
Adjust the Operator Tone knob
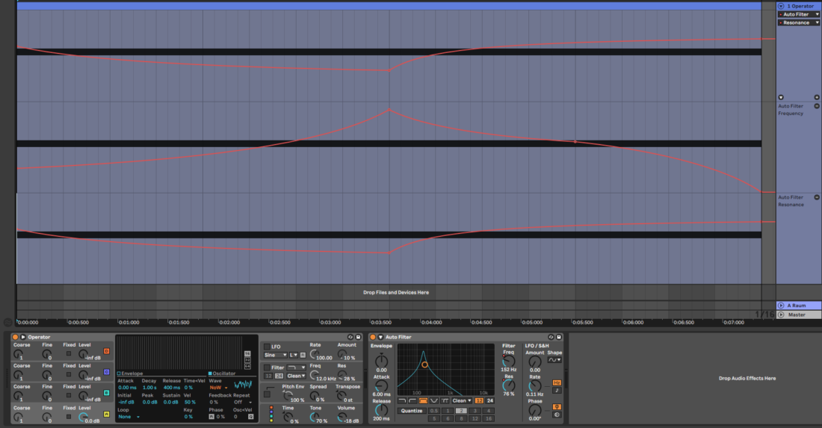coord(314,417)
